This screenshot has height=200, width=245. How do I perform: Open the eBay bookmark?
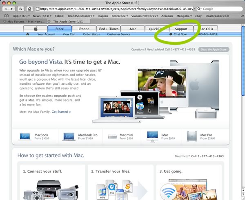(x=198, y=16)
